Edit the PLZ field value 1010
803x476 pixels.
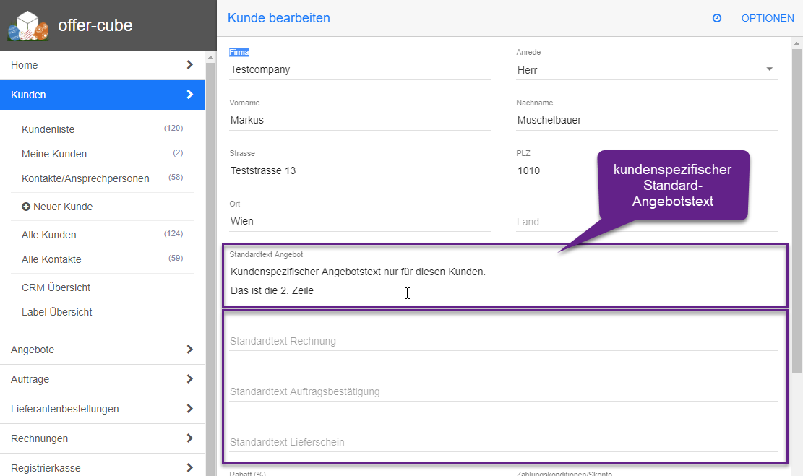(556, 171)
